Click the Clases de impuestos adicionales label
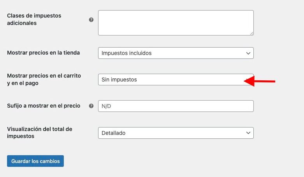Image resolution: width=304 pixels, height=177 pixels. (34, 19)
